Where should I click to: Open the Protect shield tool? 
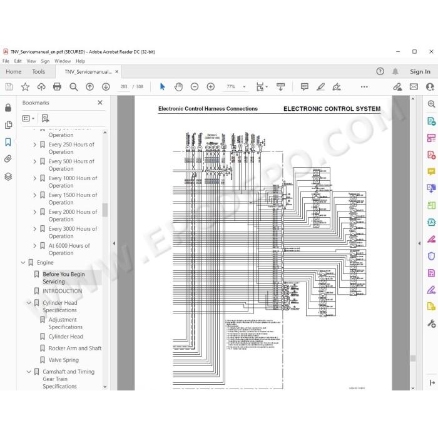431,256
